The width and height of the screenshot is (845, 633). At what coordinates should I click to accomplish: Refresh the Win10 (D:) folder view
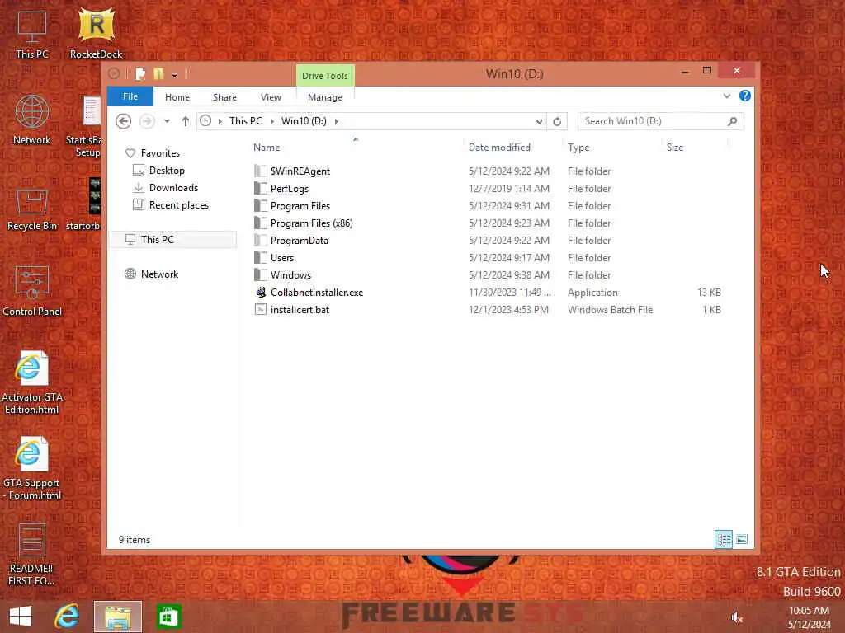pyautogui.click(x=557, y=121)
